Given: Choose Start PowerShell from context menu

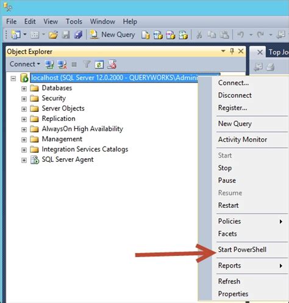Looking at the screenshot, I should 242,249.
